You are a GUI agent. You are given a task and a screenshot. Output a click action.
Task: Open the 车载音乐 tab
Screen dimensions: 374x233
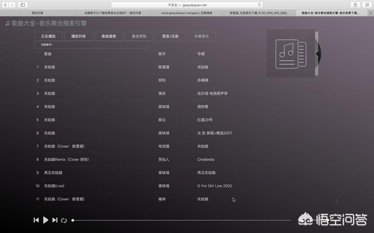(x=201, y=36)
